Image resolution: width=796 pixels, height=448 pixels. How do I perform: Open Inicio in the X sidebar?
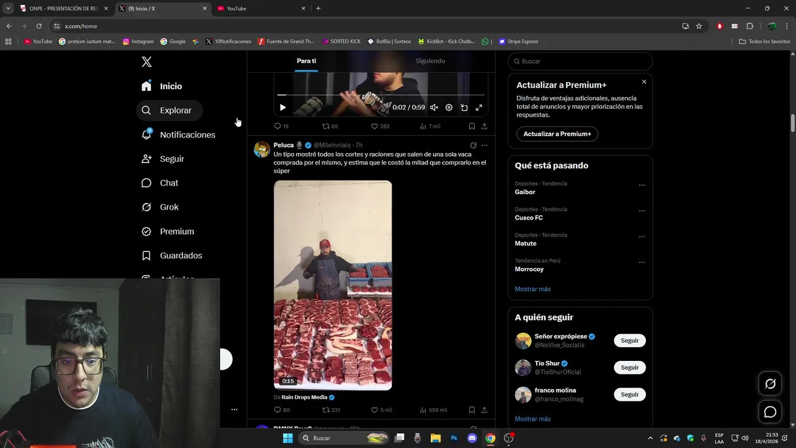[x=162, y=86]
